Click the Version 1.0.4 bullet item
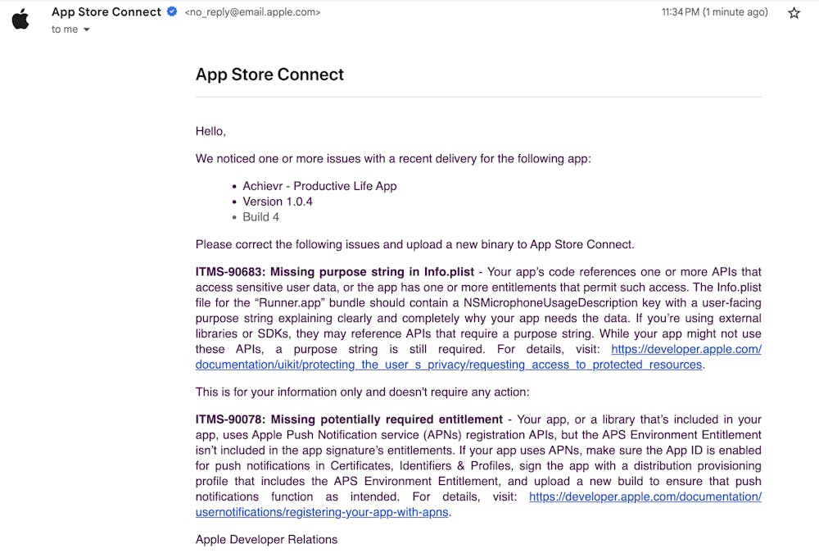This screenshot has width=819, height=553. click(x=278, y=202)
